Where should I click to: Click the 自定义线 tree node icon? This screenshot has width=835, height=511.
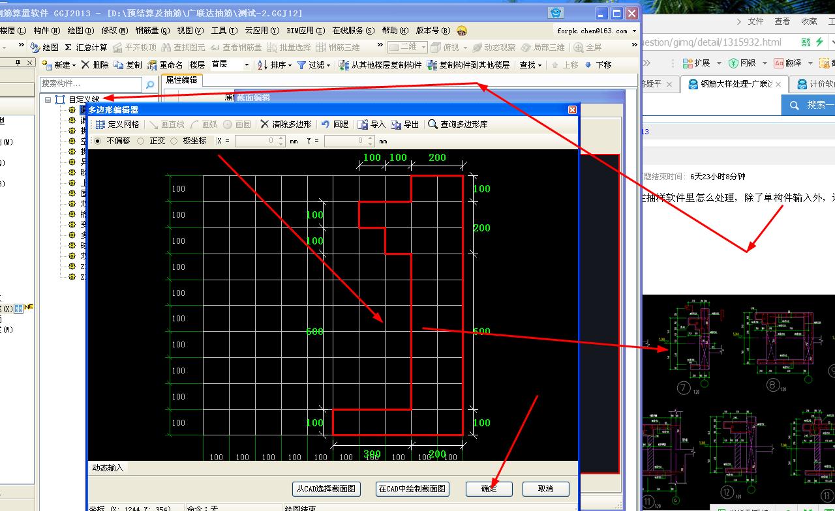pyautogui.click(x=60, y=100)
